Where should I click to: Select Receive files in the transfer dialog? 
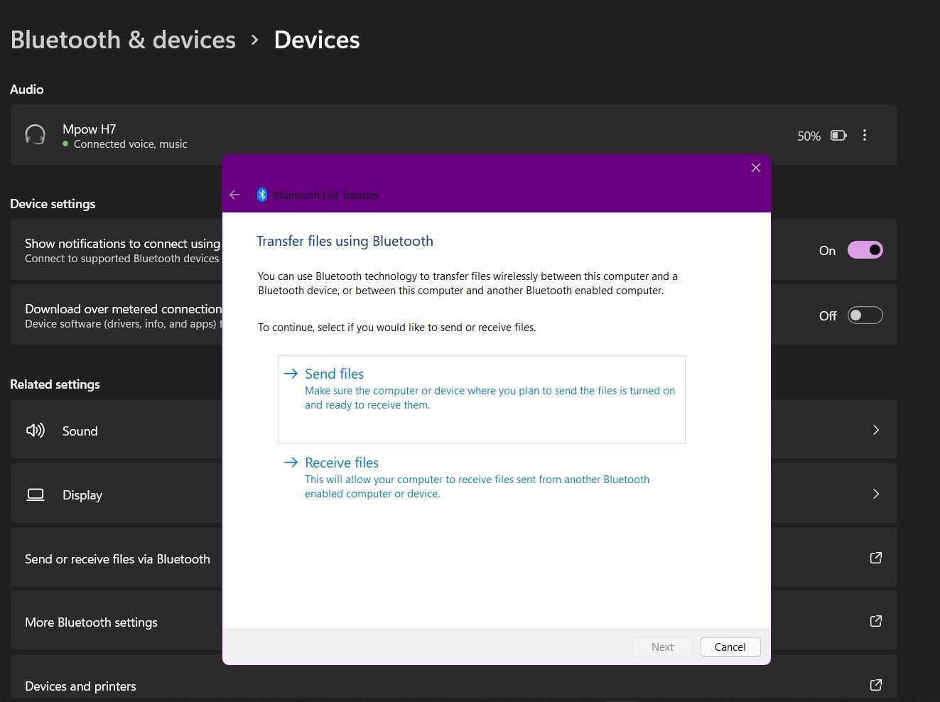point(342,462)
